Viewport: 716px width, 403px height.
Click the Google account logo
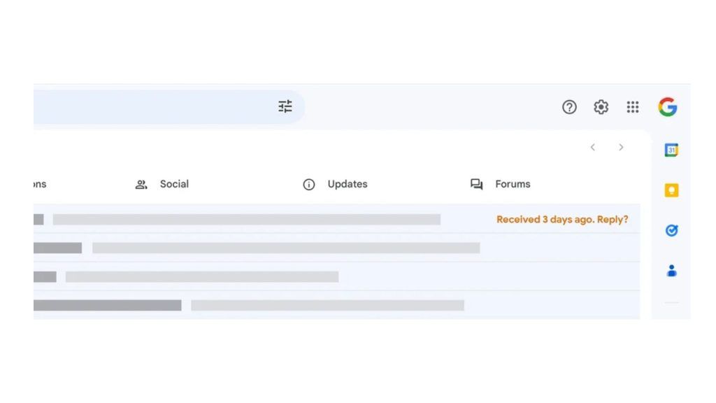point(668,107)
